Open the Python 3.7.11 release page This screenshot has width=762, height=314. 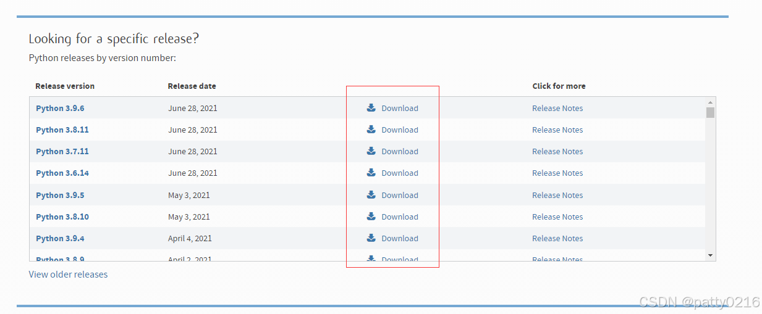(62, 151)
